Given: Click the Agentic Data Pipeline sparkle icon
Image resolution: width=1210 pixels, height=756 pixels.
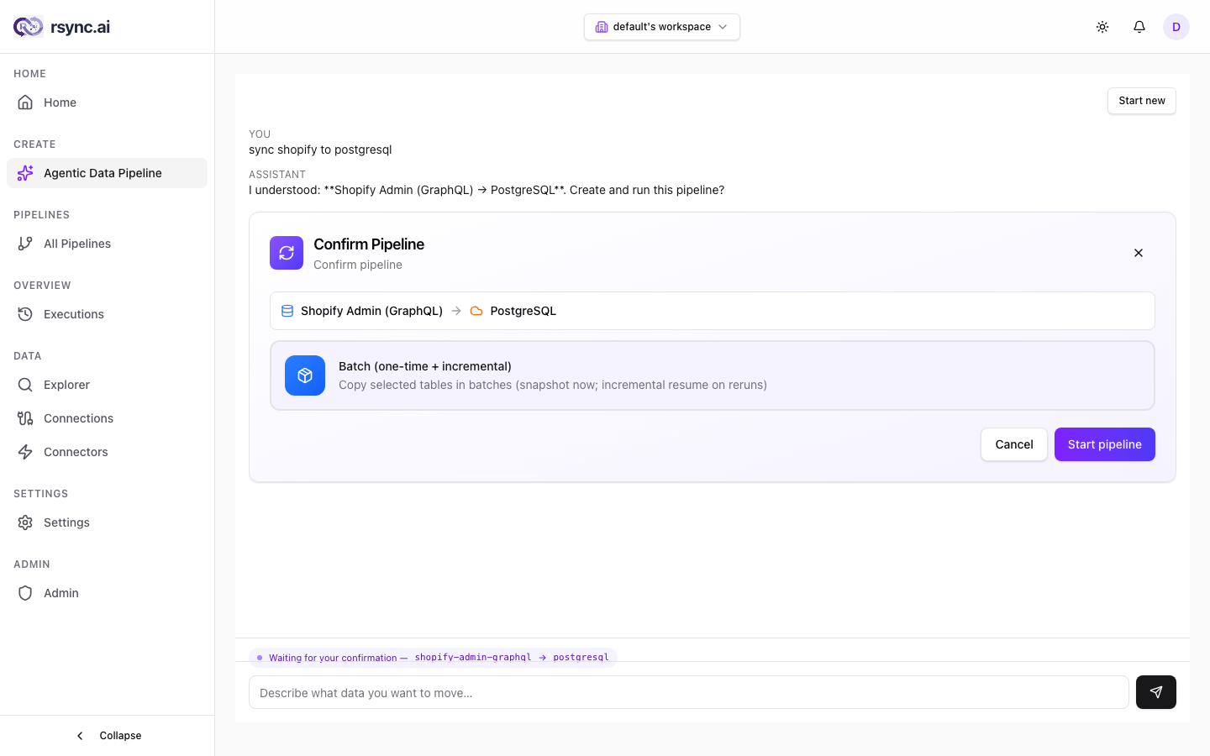Looking at the screenshot, I should (x=25, y=173).
